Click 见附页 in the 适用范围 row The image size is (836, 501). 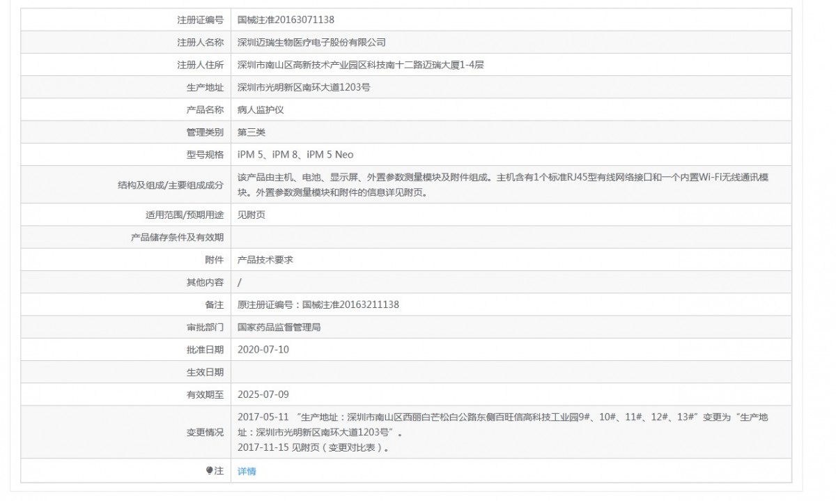[x=251, y=215]
